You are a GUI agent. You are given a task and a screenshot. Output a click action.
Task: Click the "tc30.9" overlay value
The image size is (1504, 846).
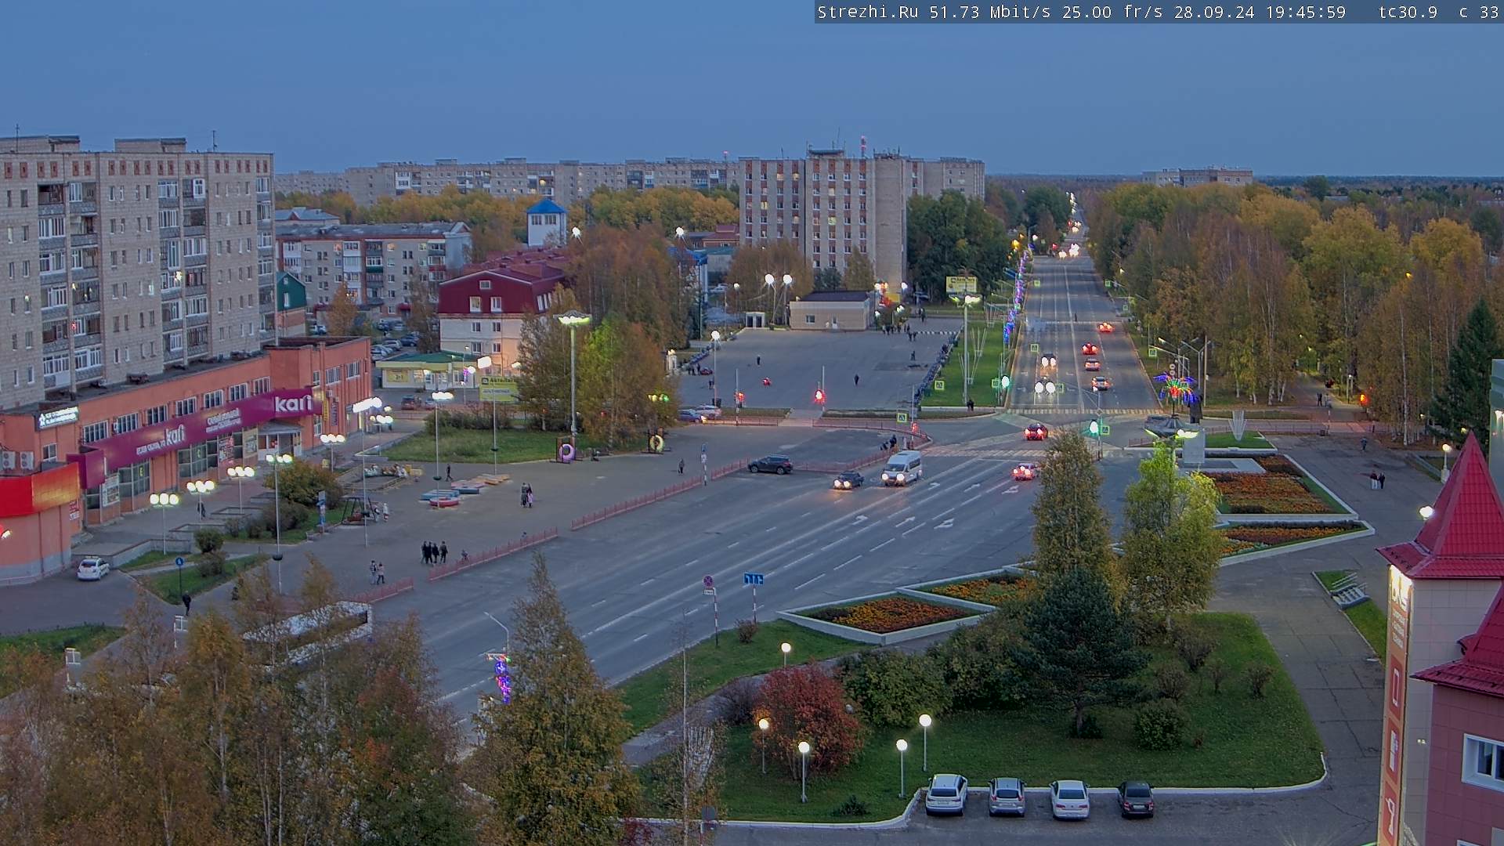tap(1408, 13)
